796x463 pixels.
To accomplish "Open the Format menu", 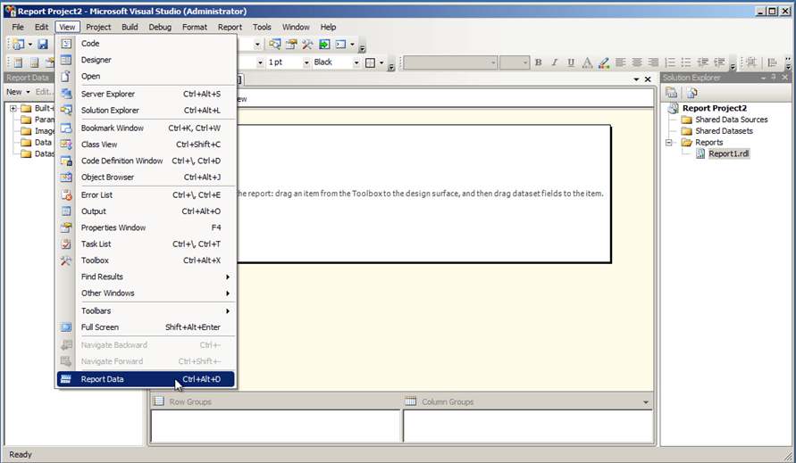I will (x=195, y=27).
